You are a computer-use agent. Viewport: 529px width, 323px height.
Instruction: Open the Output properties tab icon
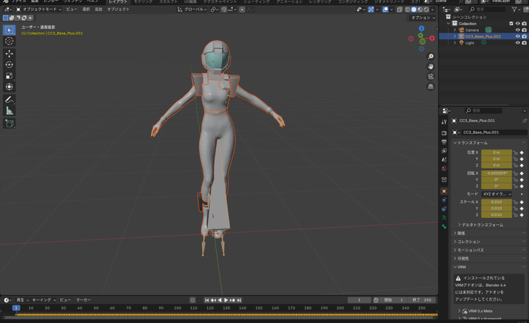(x=444, y=142)
